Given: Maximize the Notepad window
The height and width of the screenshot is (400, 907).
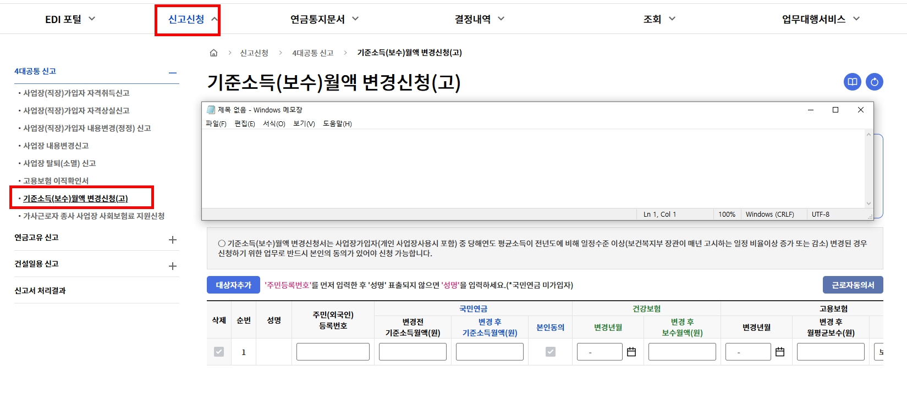Looking at the screenshot, I should pos(835,110).
